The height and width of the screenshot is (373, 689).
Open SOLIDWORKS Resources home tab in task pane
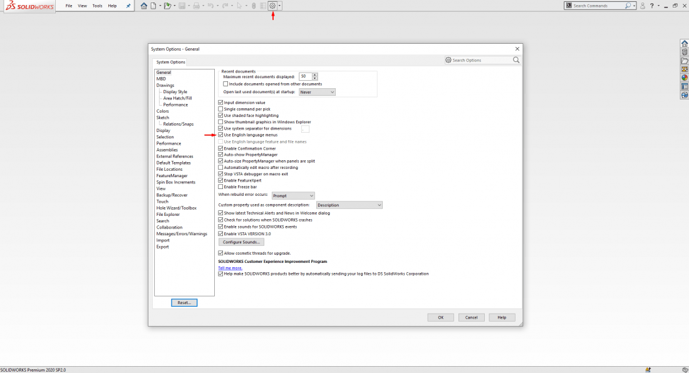pos(684,43)
